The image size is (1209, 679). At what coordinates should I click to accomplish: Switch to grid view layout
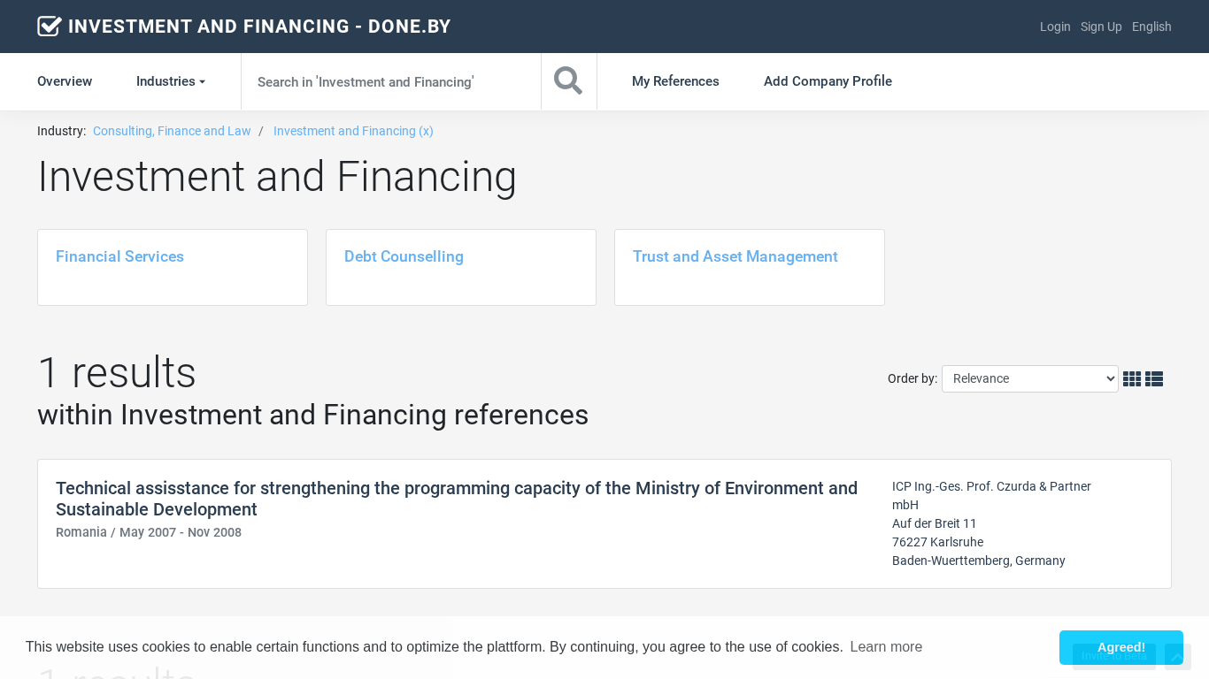click(x=1131, y=379)
